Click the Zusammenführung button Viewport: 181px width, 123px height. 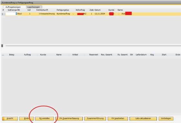95,119
